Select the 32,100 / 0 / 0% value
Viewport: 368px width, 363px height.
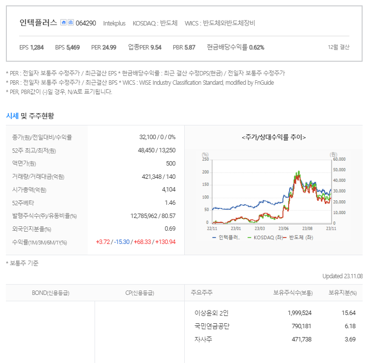point(157,137)
